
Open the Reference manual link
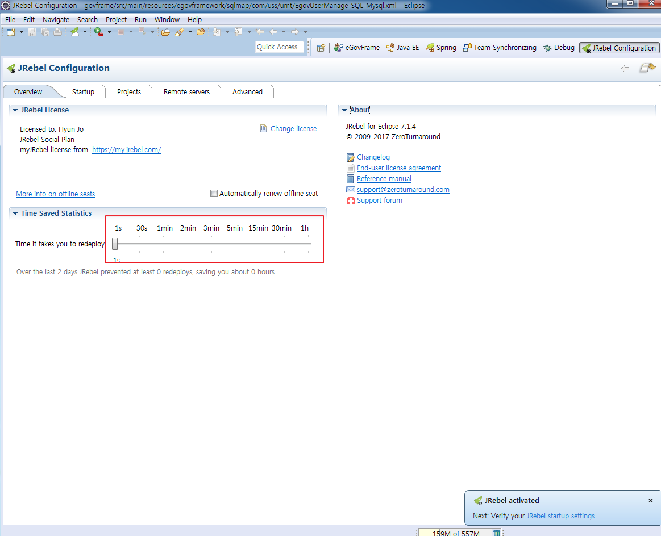coord(384,179)
